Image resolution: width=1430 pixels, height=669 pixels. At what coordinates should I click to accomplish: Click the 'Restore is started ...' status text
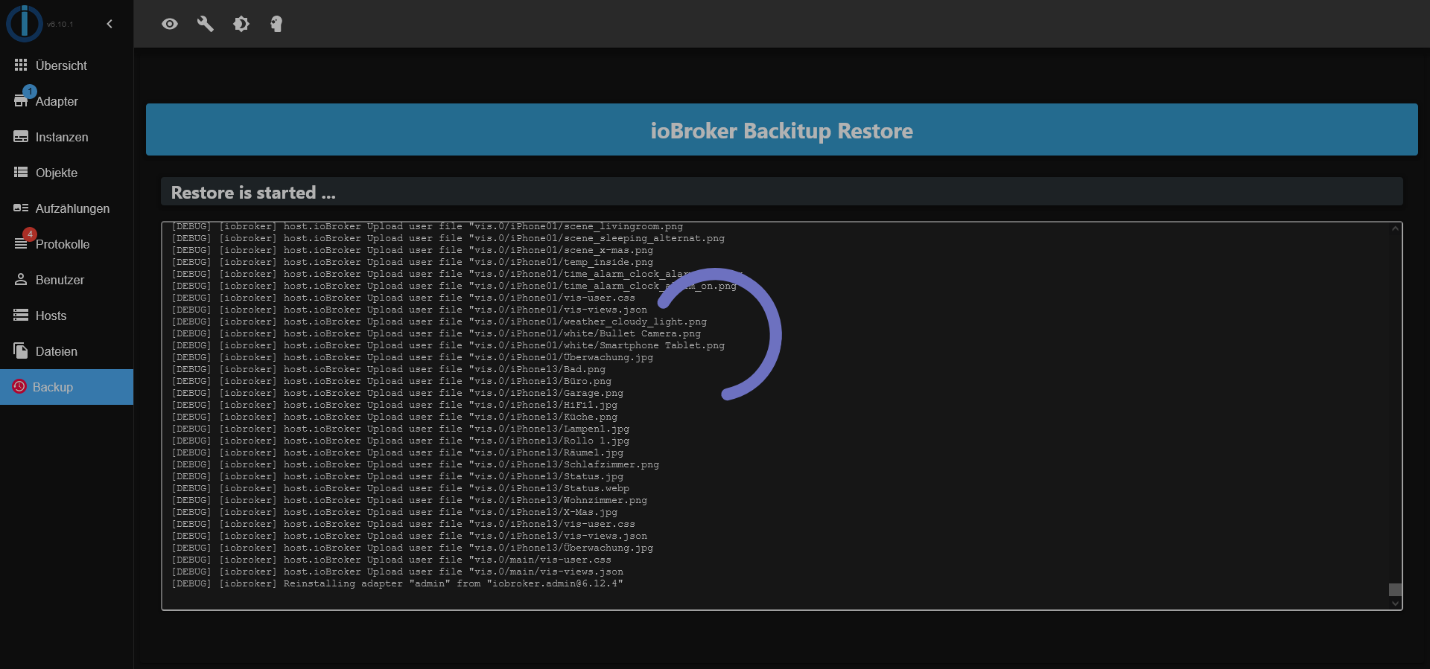coord(253,193)
